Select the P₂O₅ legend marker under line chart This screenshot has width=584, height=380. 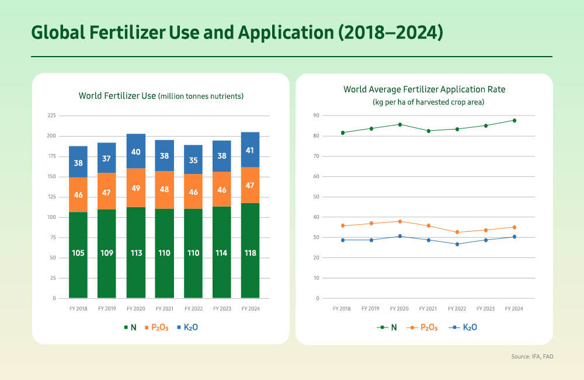412,327
